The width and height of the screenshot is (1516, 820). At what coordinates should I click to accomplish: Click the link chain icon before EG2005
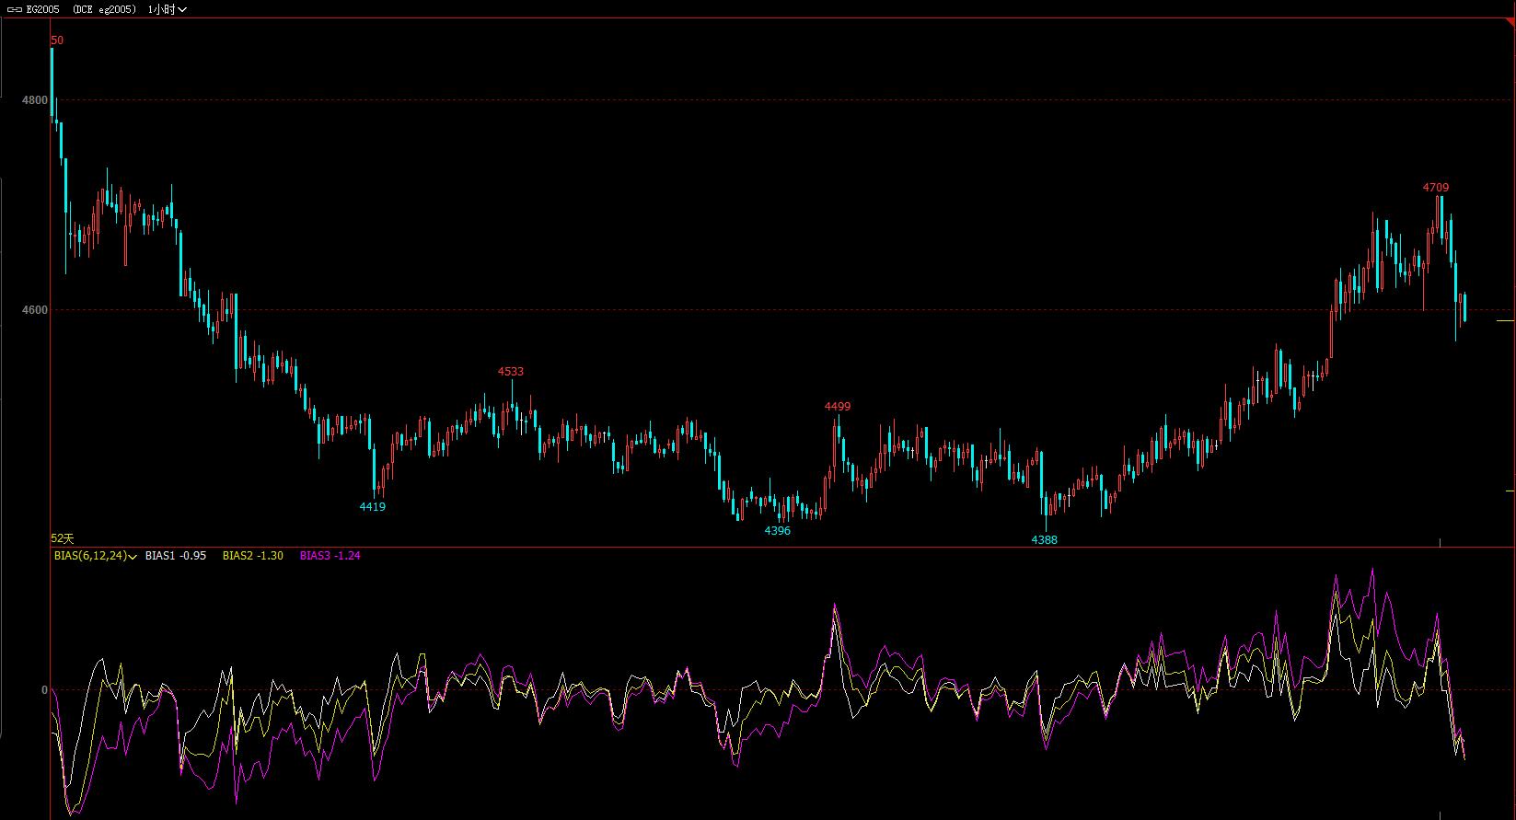(x=15, y=9)
